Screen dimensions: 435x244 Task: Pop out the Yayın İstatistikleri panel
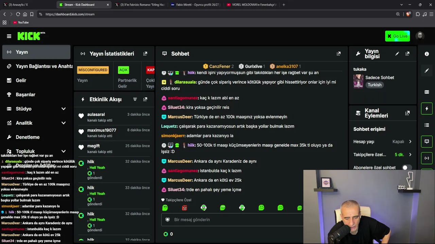pyautogui.click(x=145, y=54)
